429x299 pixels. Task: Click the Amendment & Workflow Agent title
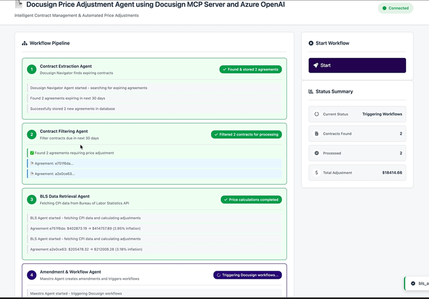(70, 272)
